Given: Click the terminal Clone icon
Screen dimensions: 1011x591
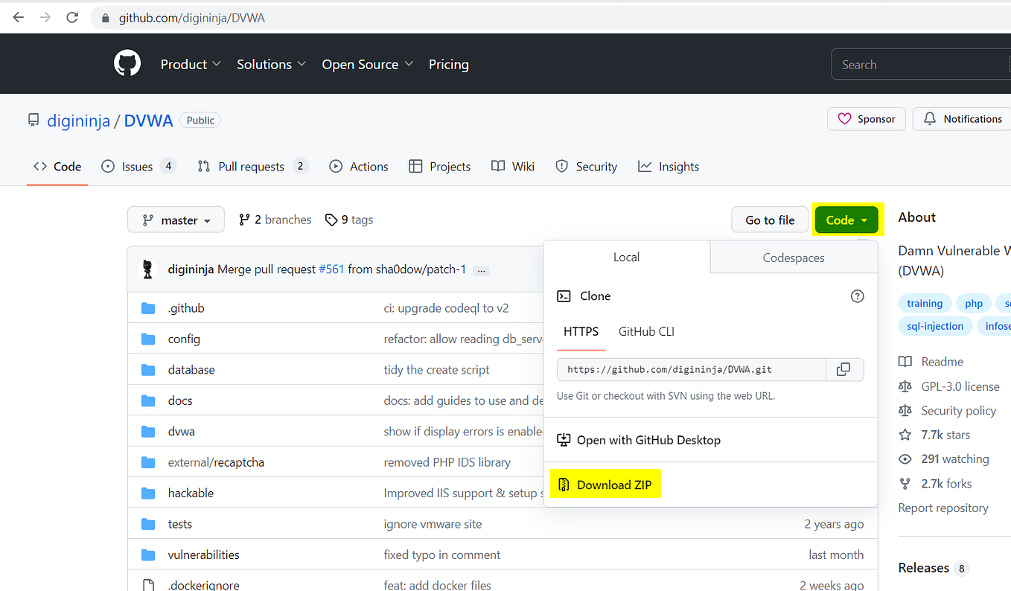Looking at the screenshot, I should [x=564, y=296].
